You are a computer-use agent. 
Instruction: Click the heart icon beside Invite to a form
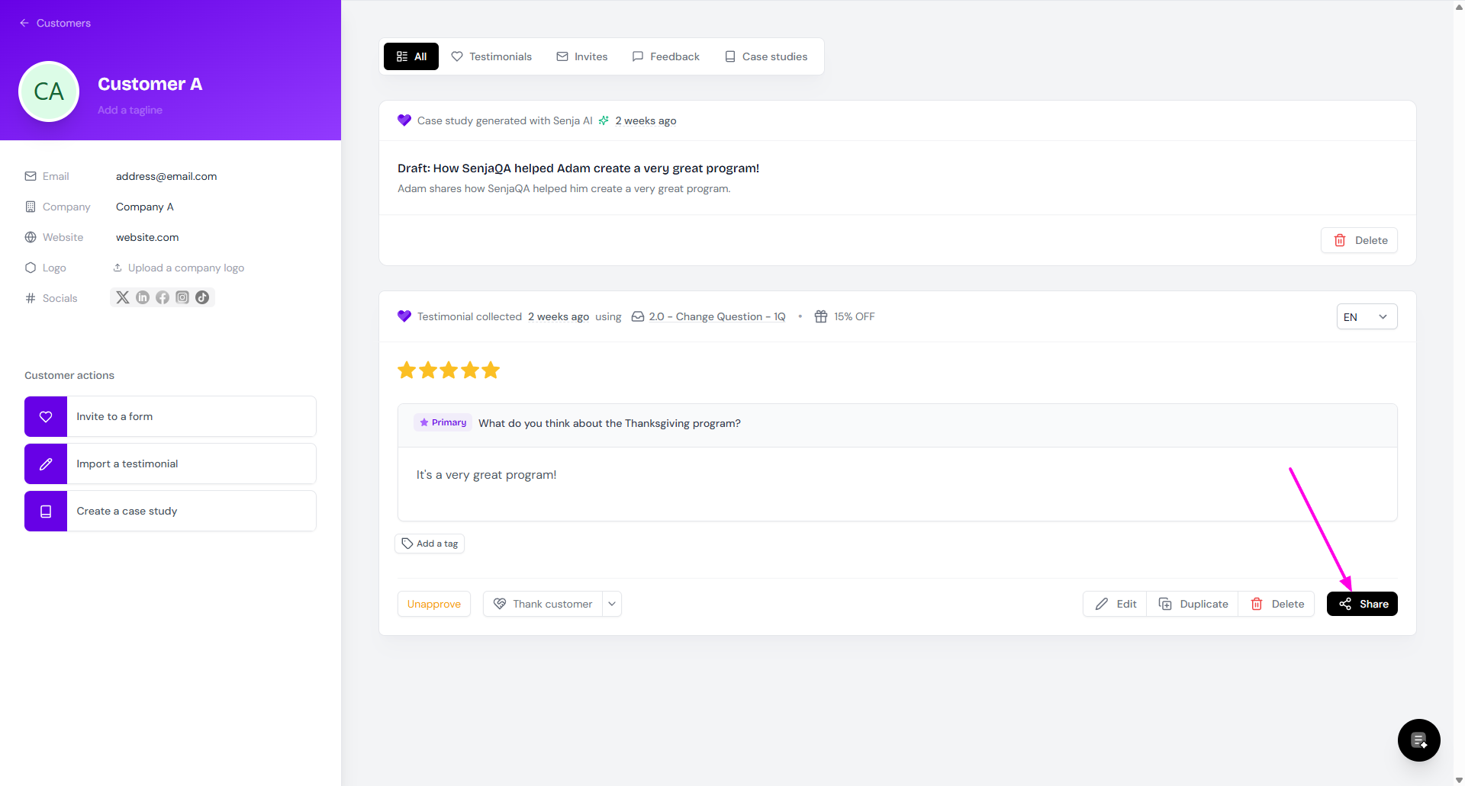pos(46,417)
